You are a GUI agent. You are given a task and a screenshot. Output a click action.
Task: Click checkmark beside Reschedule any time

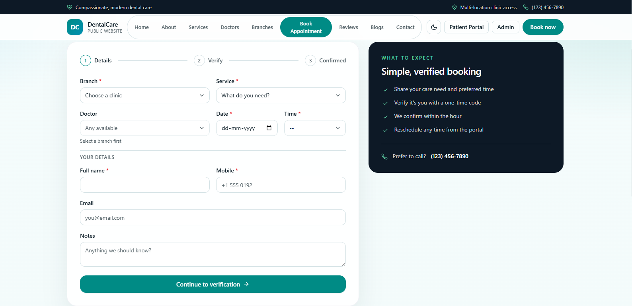click(x=385, y=130)
